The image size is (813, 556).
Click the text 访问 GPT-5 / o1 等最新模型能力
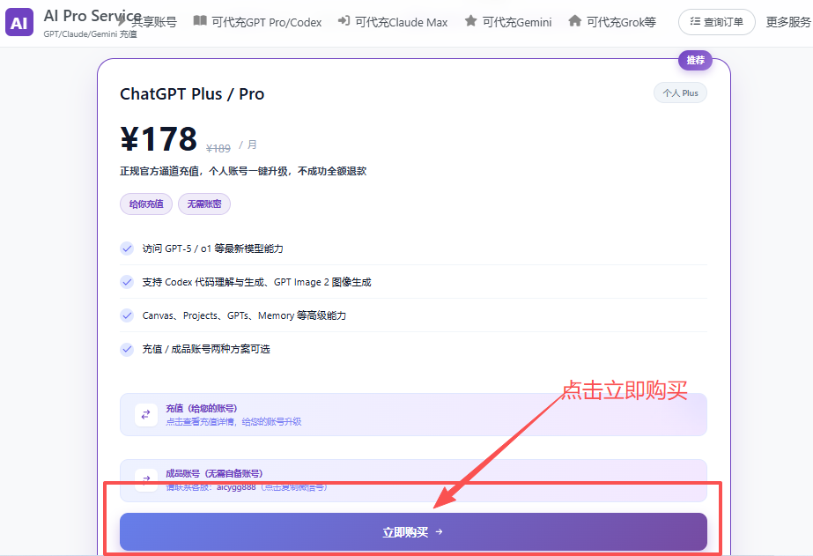[x=212, y=249]
